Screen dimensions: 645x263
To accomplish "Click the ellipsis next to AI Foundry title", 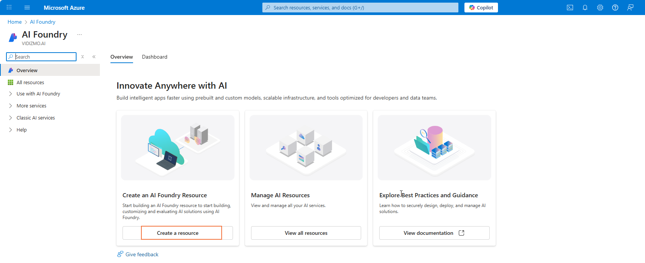I will [80, 35].
